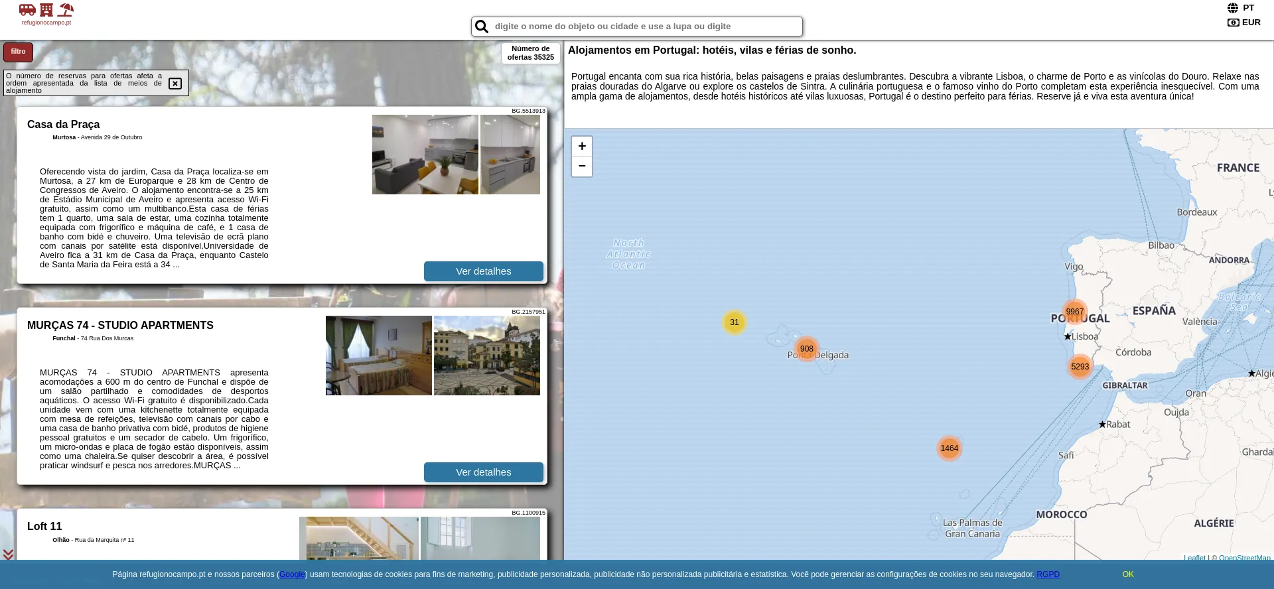
Task: Zoom in on the map
Action: pyautogui.click(x=582, y=146)
